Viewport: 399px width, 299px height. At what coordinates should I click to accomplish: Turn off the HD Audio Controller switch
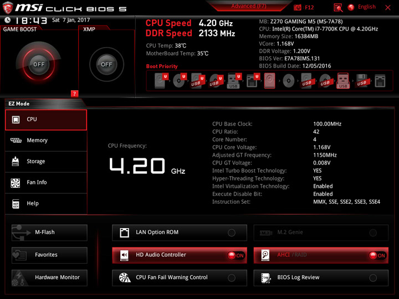tap(236, 255)
